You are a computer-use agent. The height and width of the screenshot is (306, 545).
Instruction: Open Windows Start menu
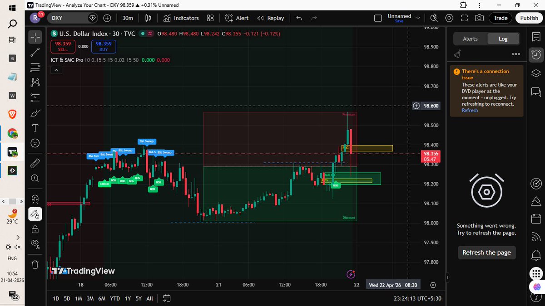coord(13,7)
